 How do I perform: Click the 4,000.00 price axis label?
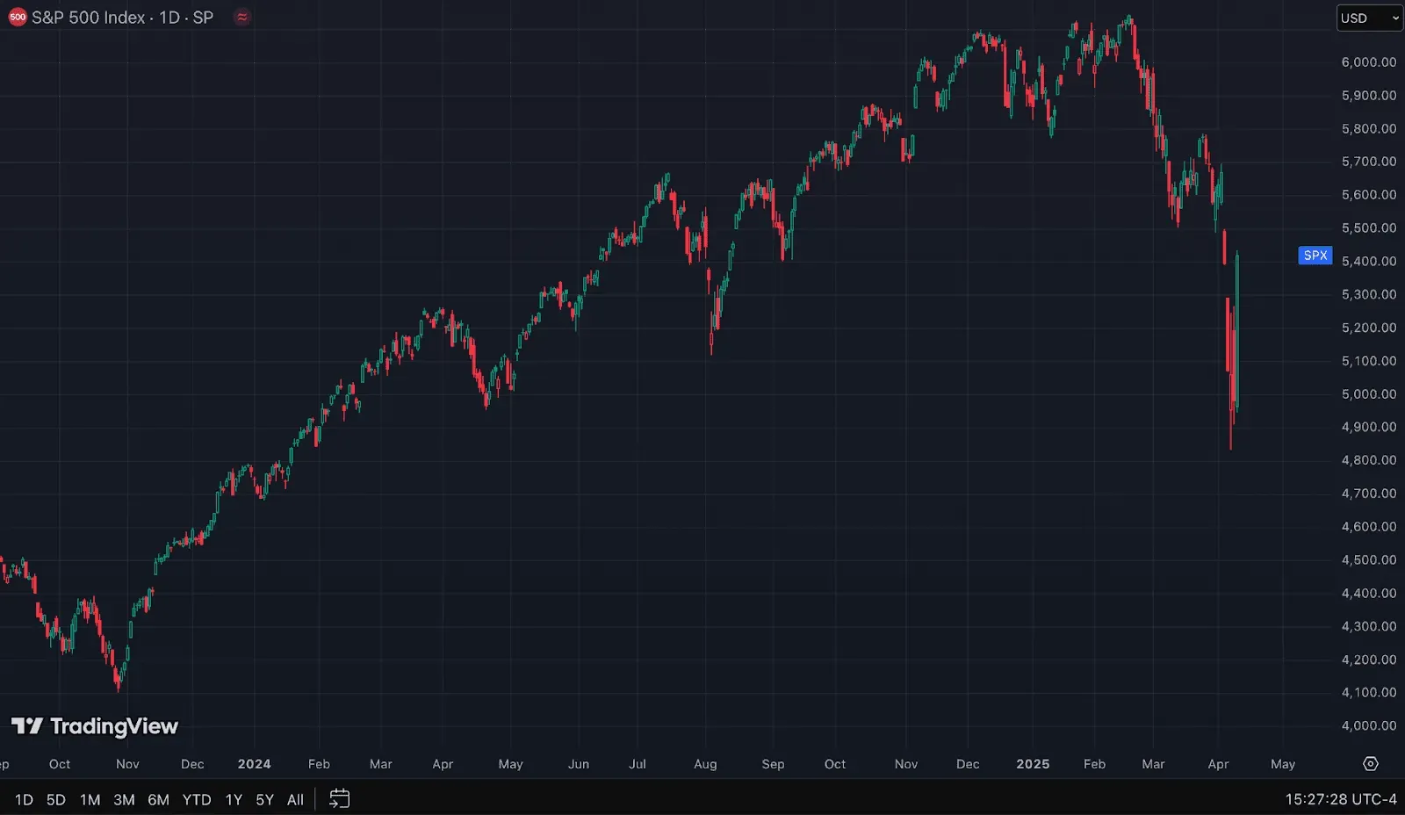click(x=1369, y=726)
